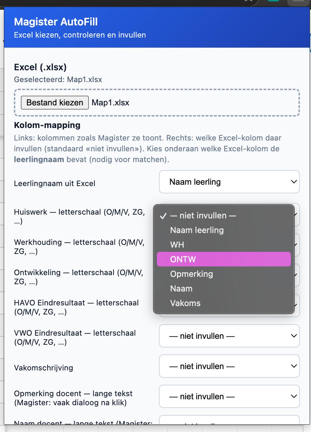Pick "Opmerking" from the dropdown list
Image resolution: width=311 pixels, height=432 pixels.
[x=191, y=274]
